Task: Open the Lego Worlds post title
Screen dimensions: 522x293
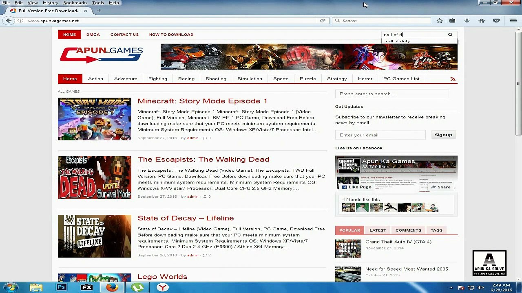Action: point(162,277)
